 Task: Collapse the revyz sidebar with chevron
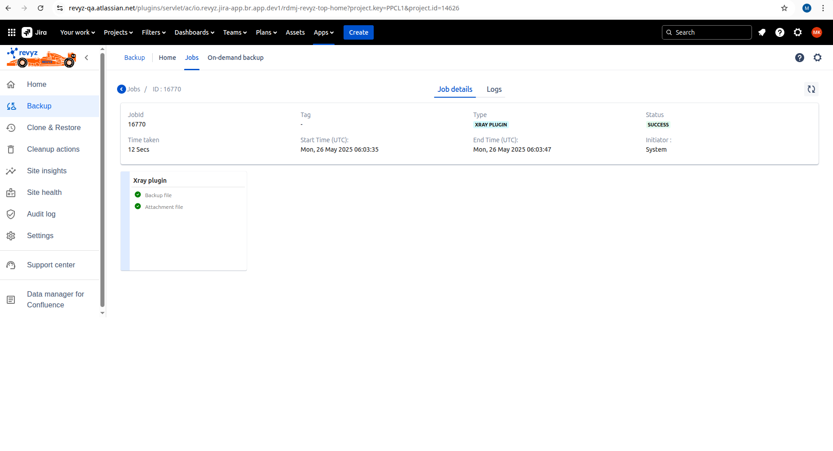(x=86, y=58)
